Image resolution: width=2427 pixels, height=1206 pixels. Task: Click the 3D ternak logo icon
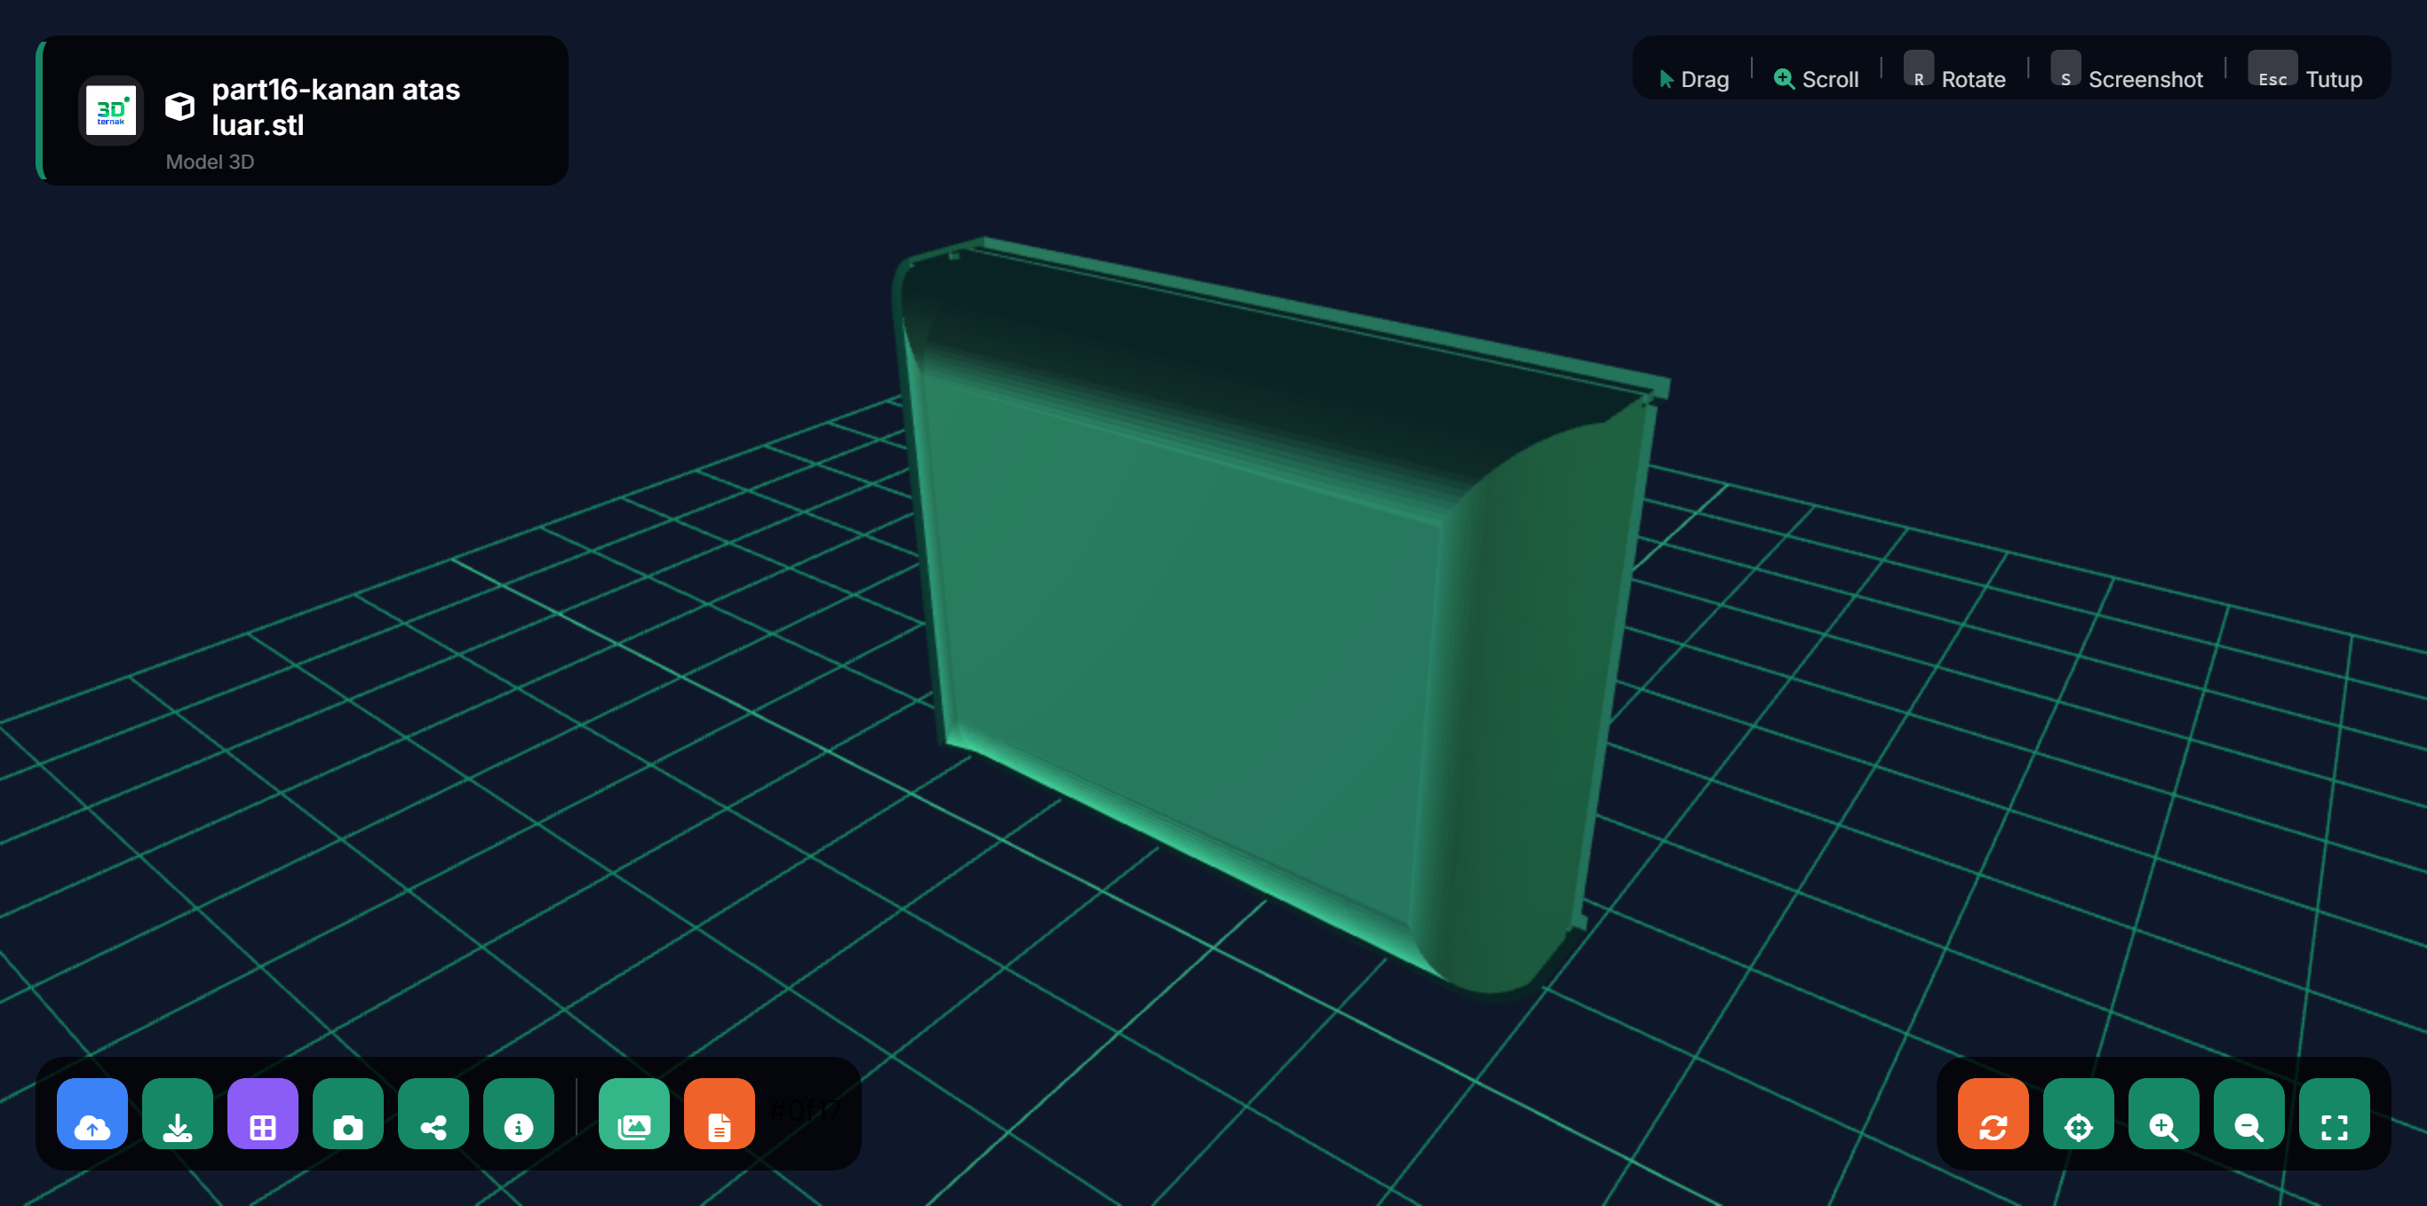pyautogui.click(x=111, y=110)
